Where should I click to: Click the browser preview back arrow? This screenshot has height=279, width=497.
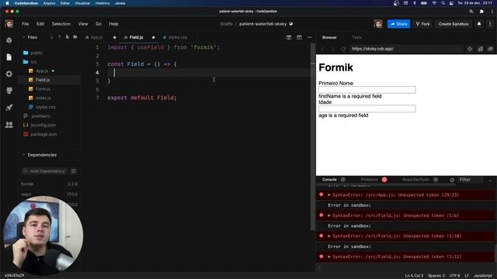tap(323, 49)
